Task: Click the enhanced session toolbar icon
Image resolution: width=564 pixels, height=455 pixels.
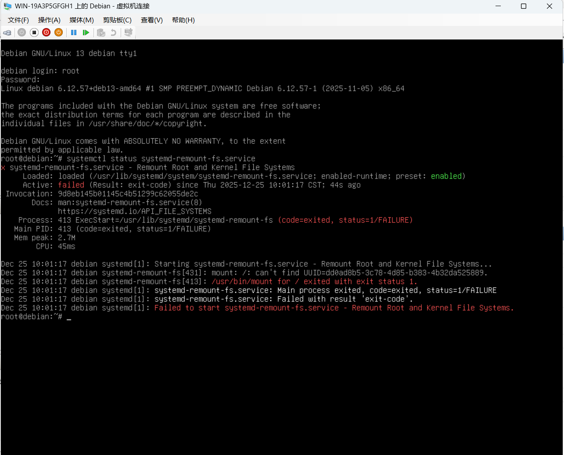Action: pyautogui.click(x=128, y=32)
